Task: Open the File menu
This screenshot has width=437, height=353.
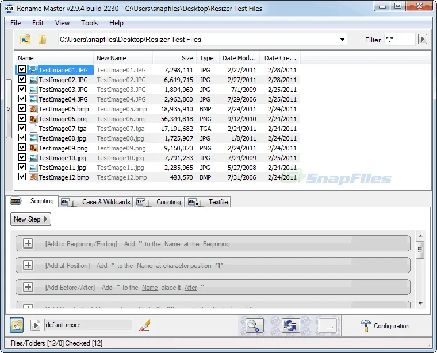Action: [x=16, y=23]
